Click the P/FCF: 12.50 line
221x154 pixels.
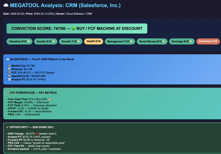(x=28, y=108)
